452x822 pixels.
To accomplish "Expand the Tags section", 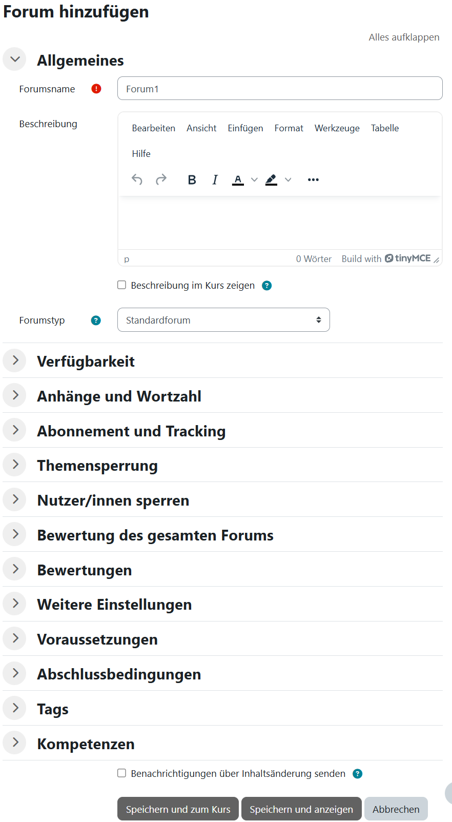I will click(15, 708).
